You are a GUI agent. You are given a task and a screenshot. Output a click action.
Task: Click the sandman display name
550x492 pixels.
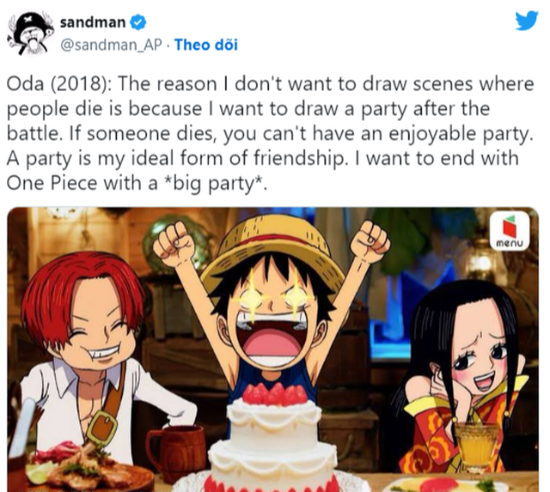click(x=93, y=22)
